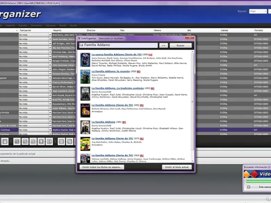Image resolution: width=271 pixels, height=203 pixels.
Task: Select La familia Addams (Serie de TV) 1964 link
Action: (112, 155)
